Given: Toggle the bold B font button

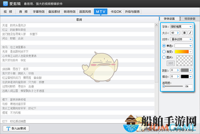Looking at the screenshot, I should [184, 33].
